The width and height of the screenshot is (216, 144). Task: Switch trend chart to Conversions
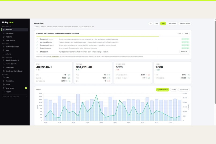click(184, 90)
